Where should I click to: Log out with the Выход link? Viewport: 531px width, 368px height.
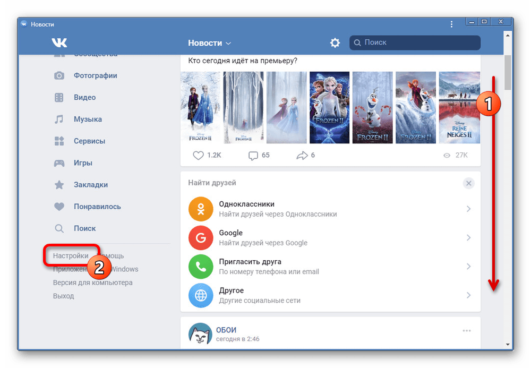[x=63, y=296]
